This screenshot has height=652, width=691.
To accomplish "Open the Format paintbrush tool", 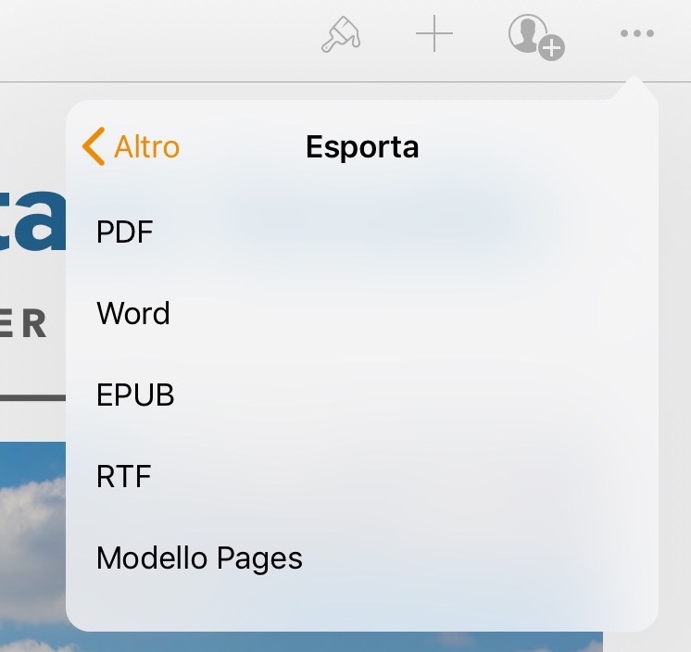I will pyautogui.click(x=341, y=34).
